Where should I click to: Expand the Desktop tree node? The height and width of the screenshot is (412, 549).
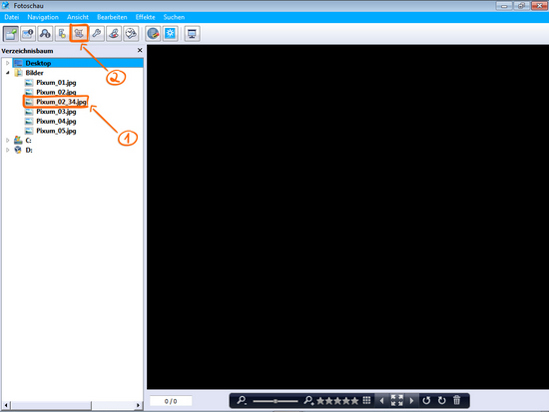[x=8, y=63]
